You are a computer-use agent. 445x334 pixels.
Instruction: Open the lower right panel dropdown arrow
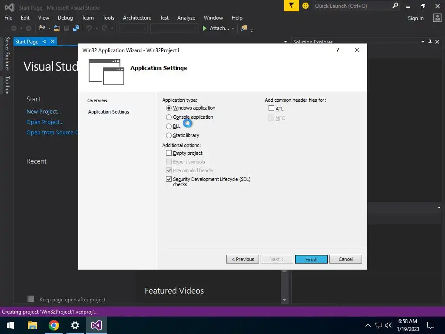(439, 207)
